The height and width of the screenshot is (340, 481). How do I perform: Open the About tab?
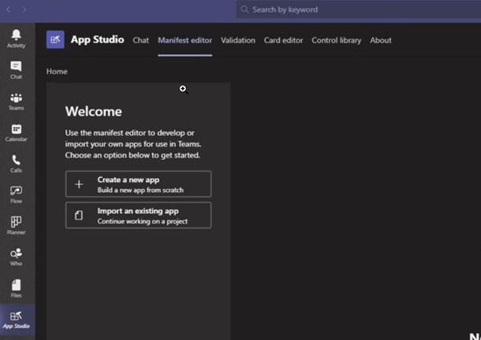(x=381, y=40)
